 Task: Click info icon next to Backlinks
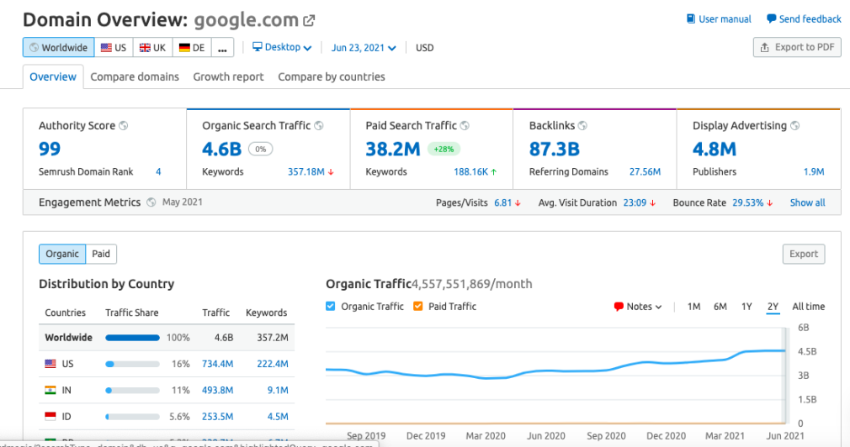click(582, 125)
